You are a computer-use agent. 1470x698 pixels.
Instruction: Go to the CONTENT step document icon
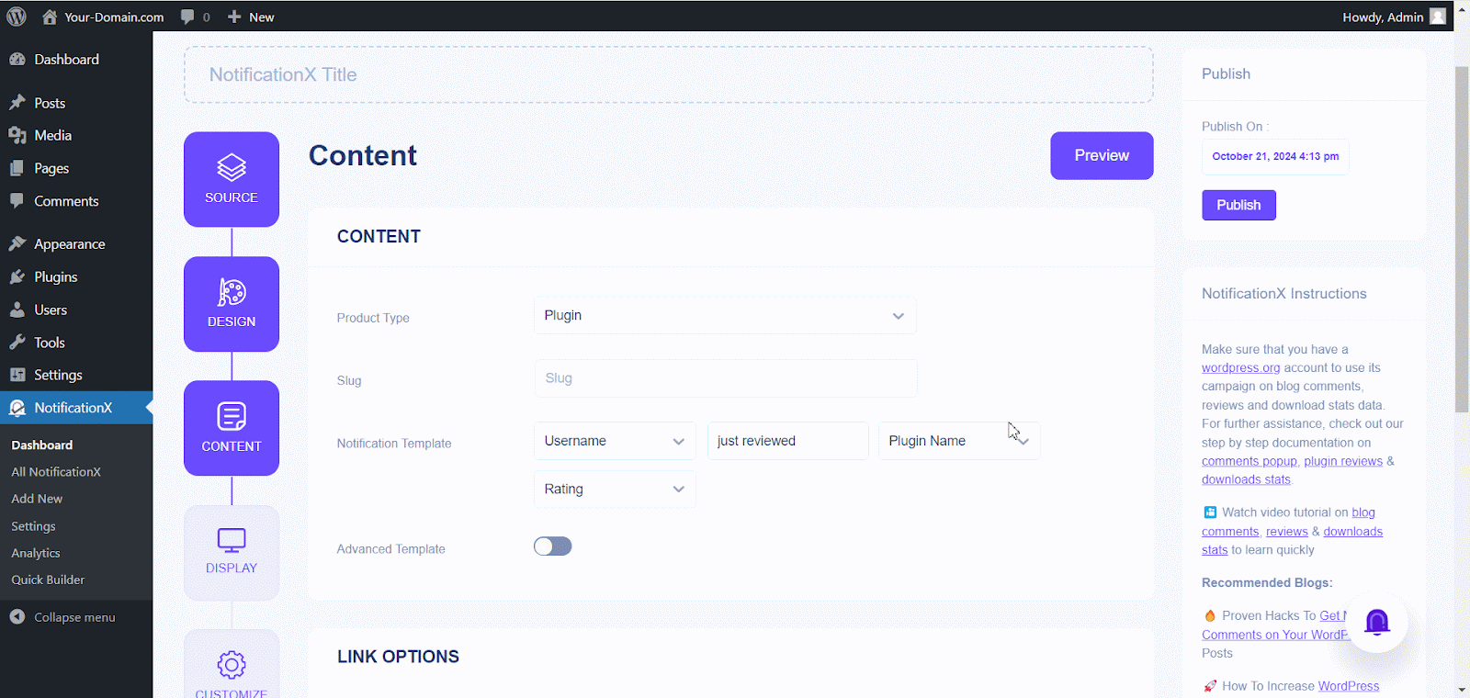tap(232, 416)
